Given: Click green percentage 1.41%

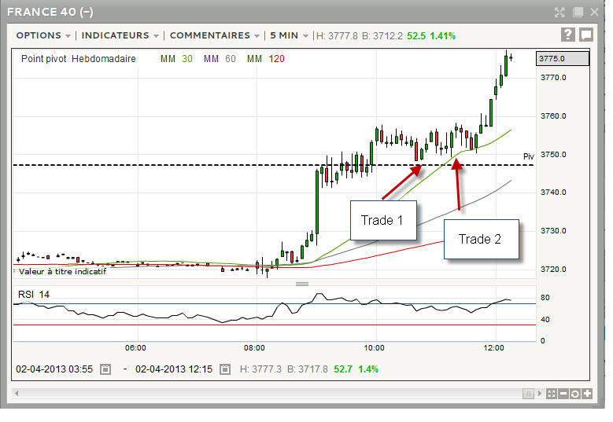Looking at the screenshot, I should pyautogui.click(x=442, y=36).
